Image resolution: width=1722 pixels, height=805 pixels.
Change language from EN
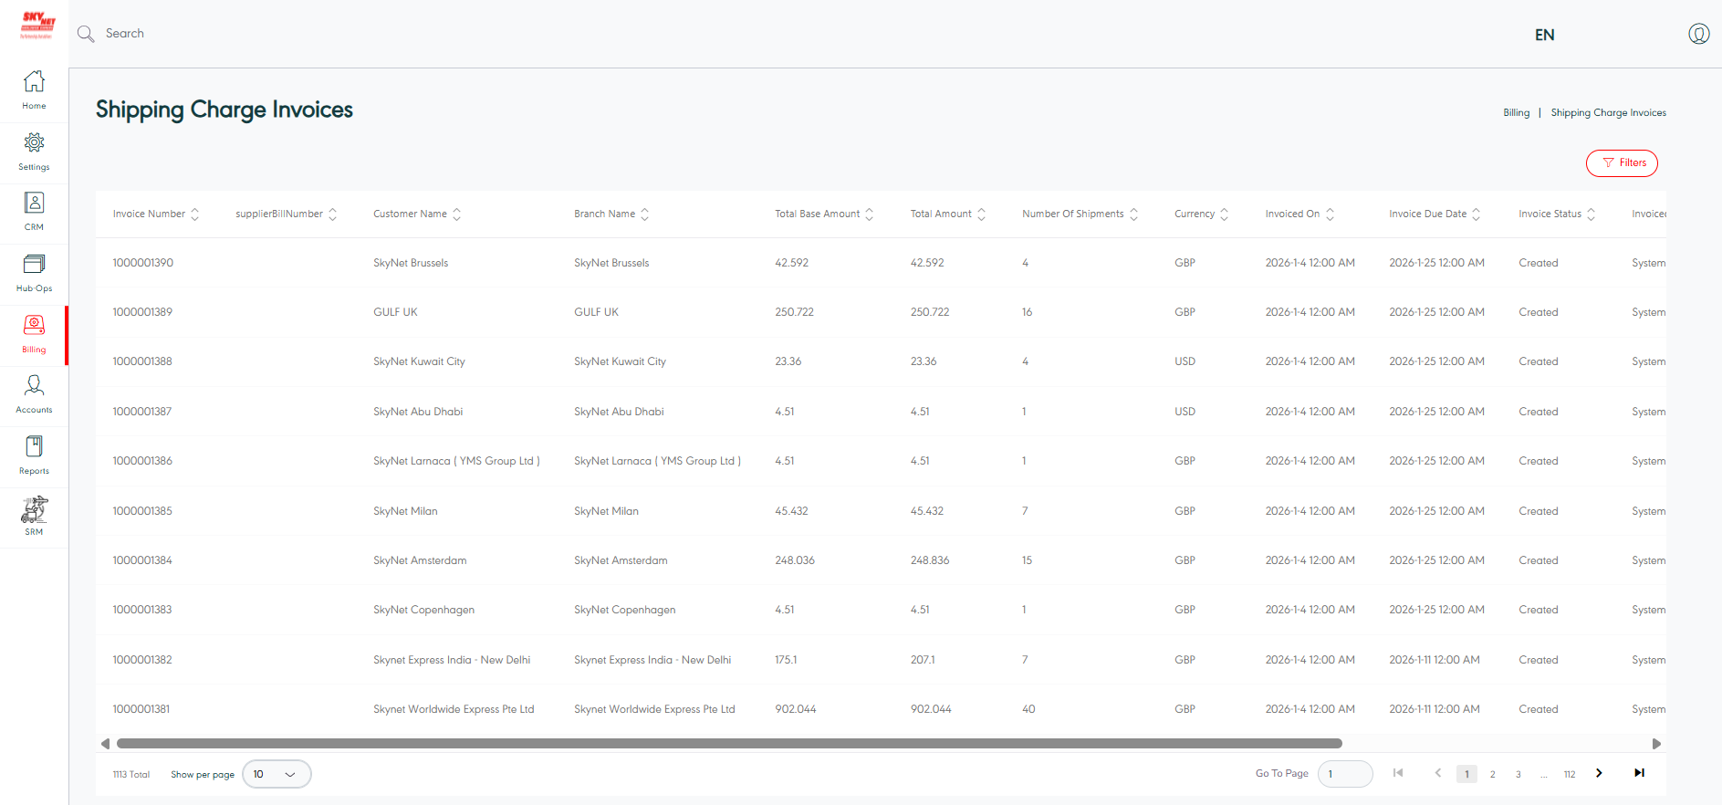[x=1544, y=35]
